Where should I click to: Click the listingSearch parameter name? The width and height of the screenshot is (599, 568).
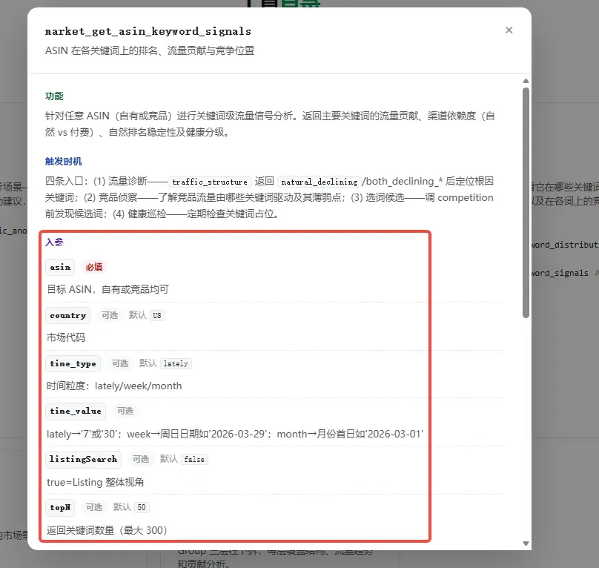pos(83,459)
